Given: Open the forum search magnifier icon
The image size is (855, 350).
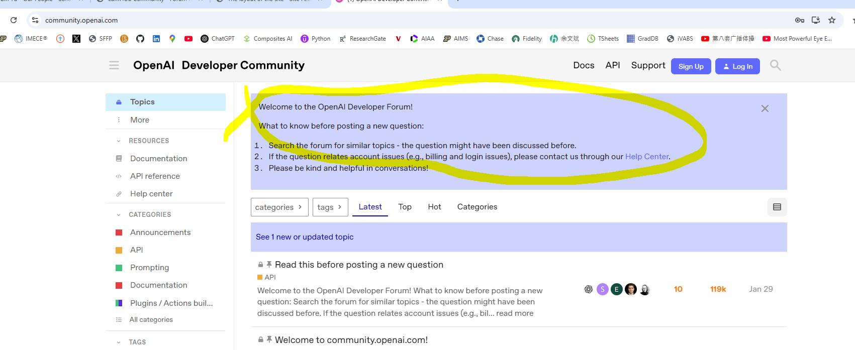Looking at the screenshot, I should 776,65.
